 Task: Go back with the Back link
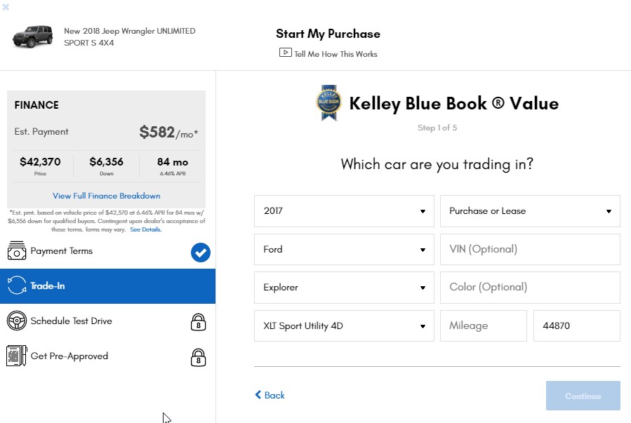click(270, 395)
